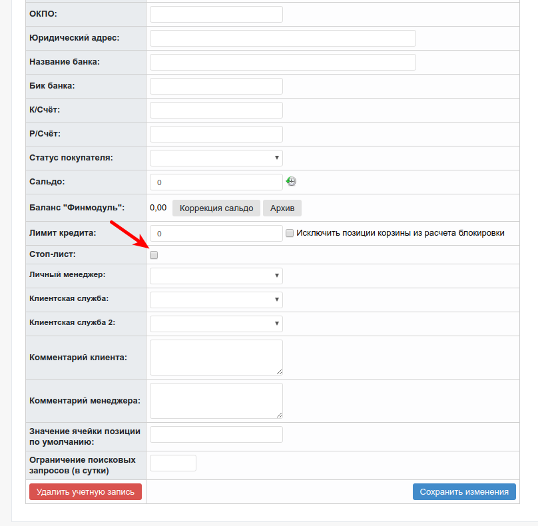The image size is (538, 526).
Task: Check Исключить позиции корзины из расчета блокировки
Action: coord(290,232)
